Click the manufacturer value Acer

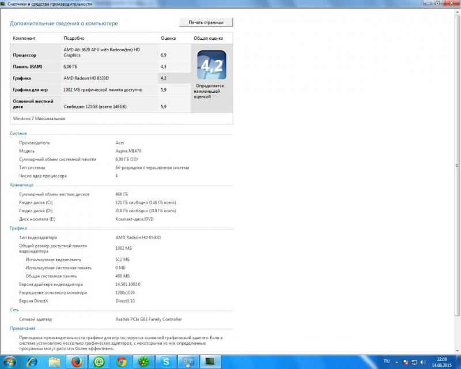pyautogui.click(x=120, y=143)
